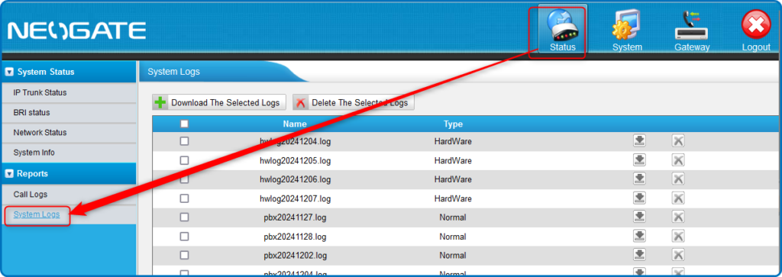Open IP Trunk Status page

point(40,92)
